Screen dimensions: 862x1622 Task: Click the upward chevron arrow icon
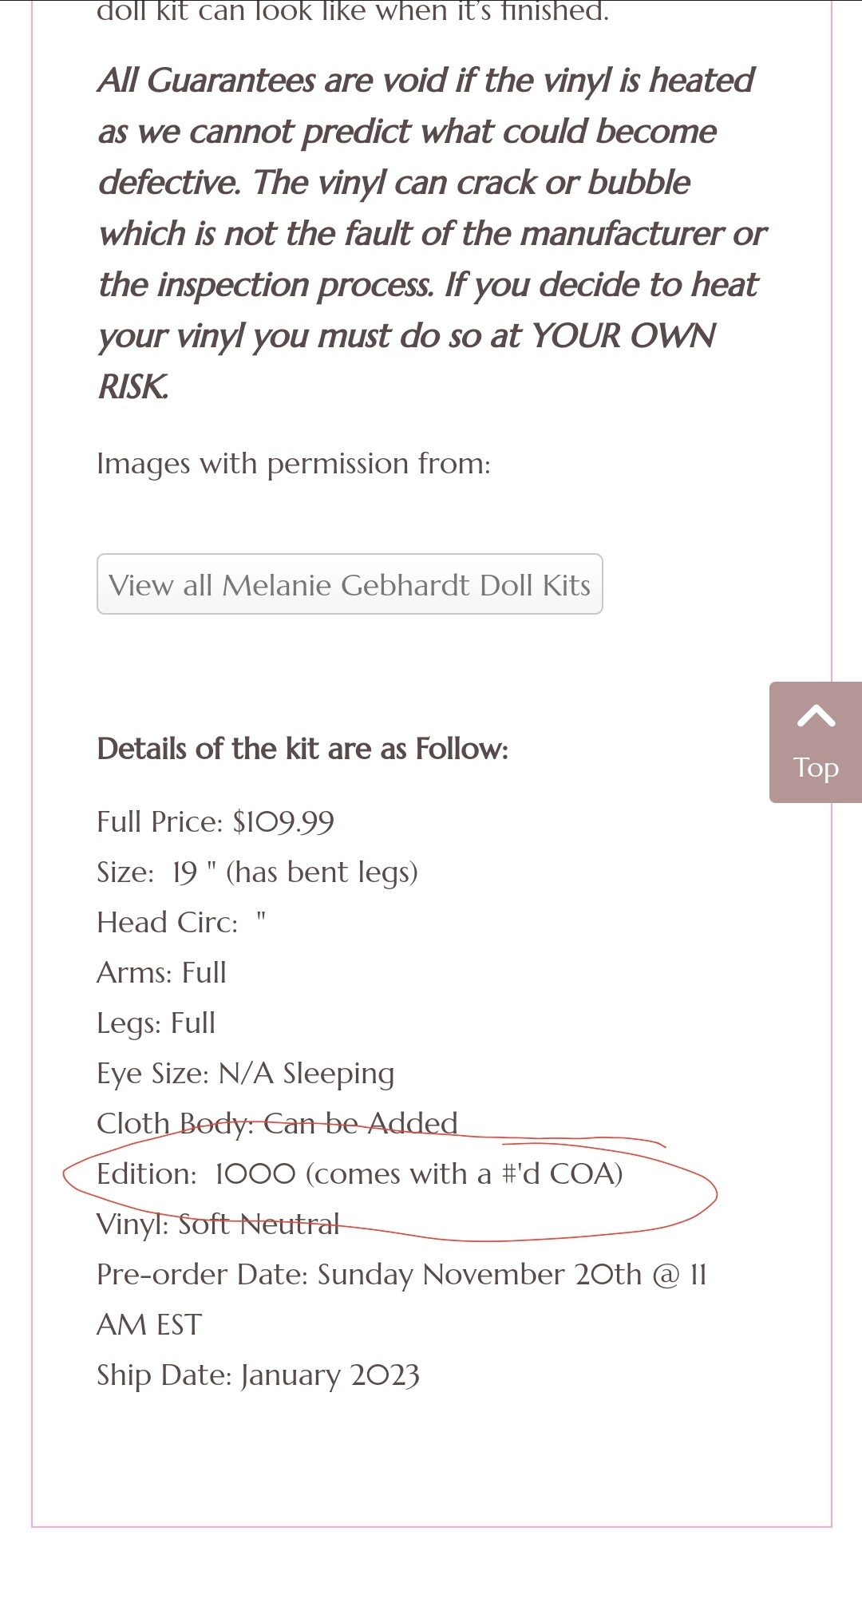816,715
